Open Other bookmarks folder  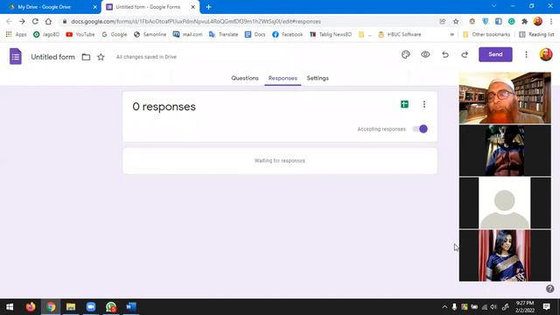click(x=486, y=34)
